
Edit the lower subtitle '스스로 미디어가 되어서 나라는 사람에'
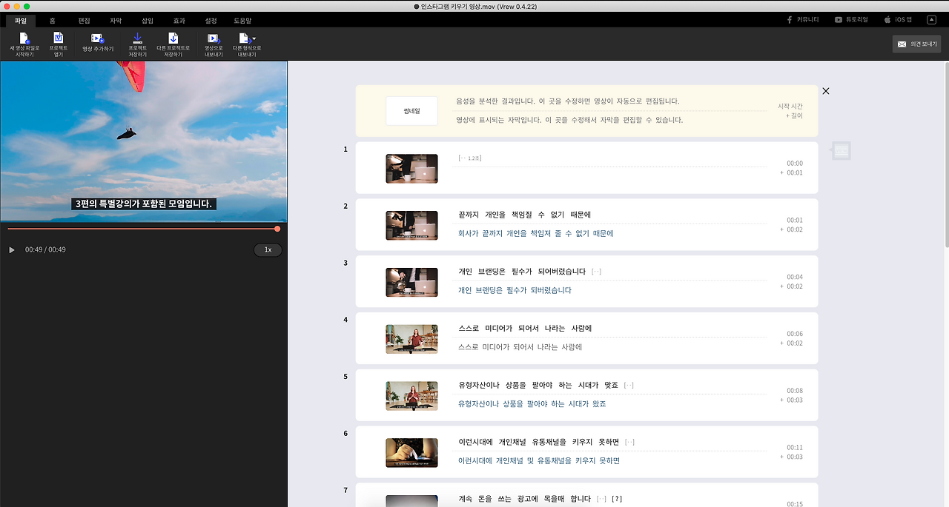pos(520,347)
